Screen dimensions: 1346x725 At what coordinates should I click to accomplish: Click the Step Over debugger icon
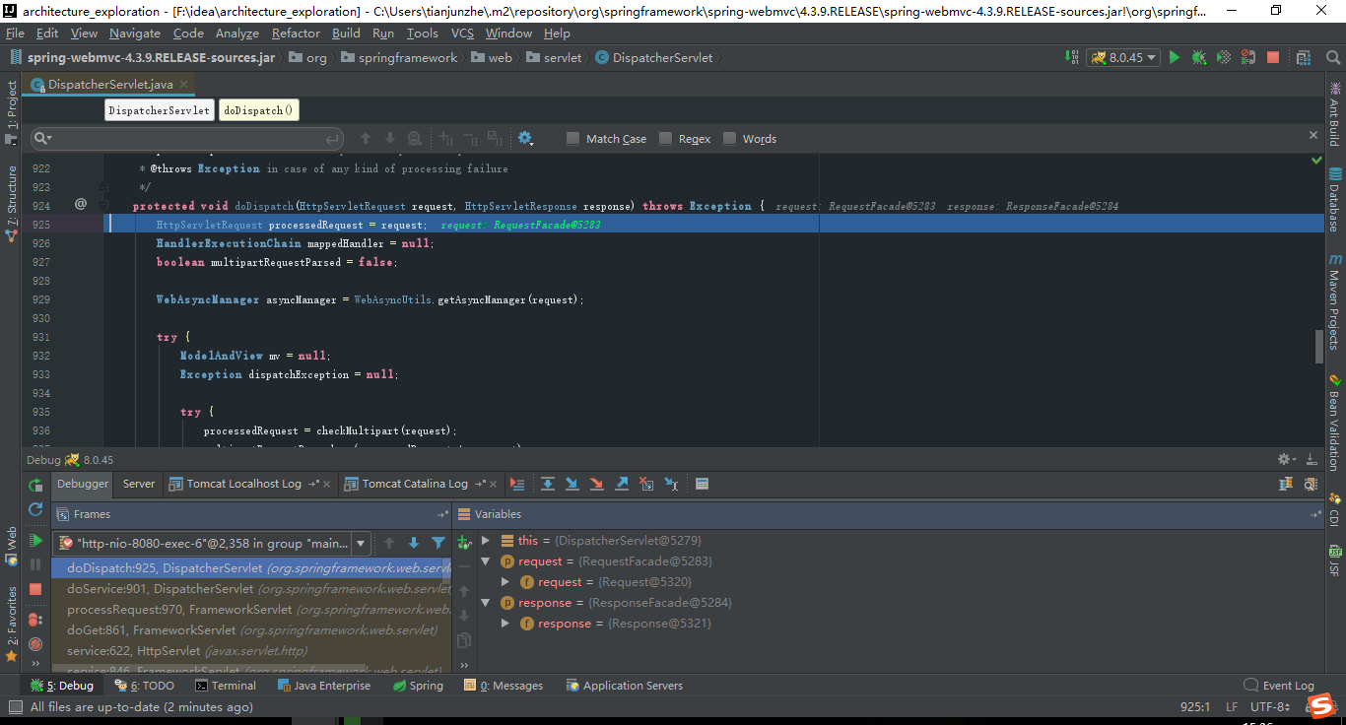(x=548, y=484)
